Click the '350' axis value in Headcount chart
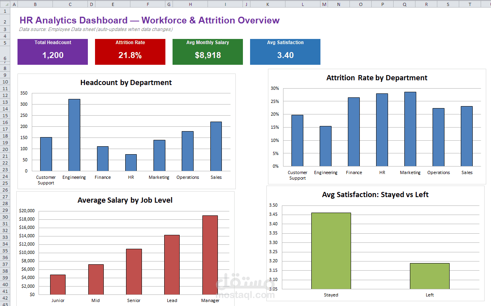Image resolution: width=491 pixels, height=306 pixels. 24,93
